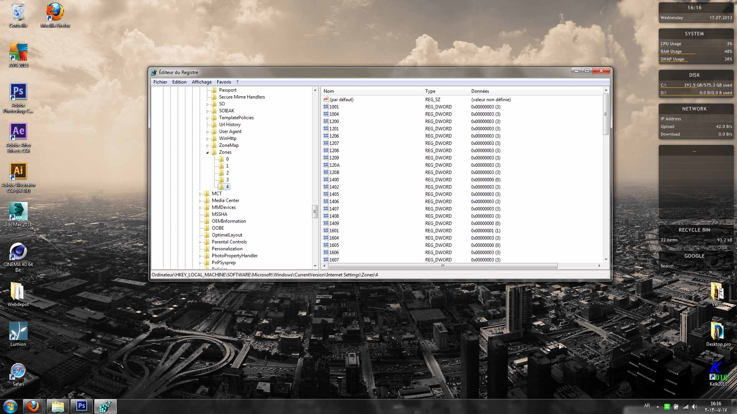Open the CINEMA 4D 64 Bit icon
Screen dimensions: 737x414
click(18, 257)
